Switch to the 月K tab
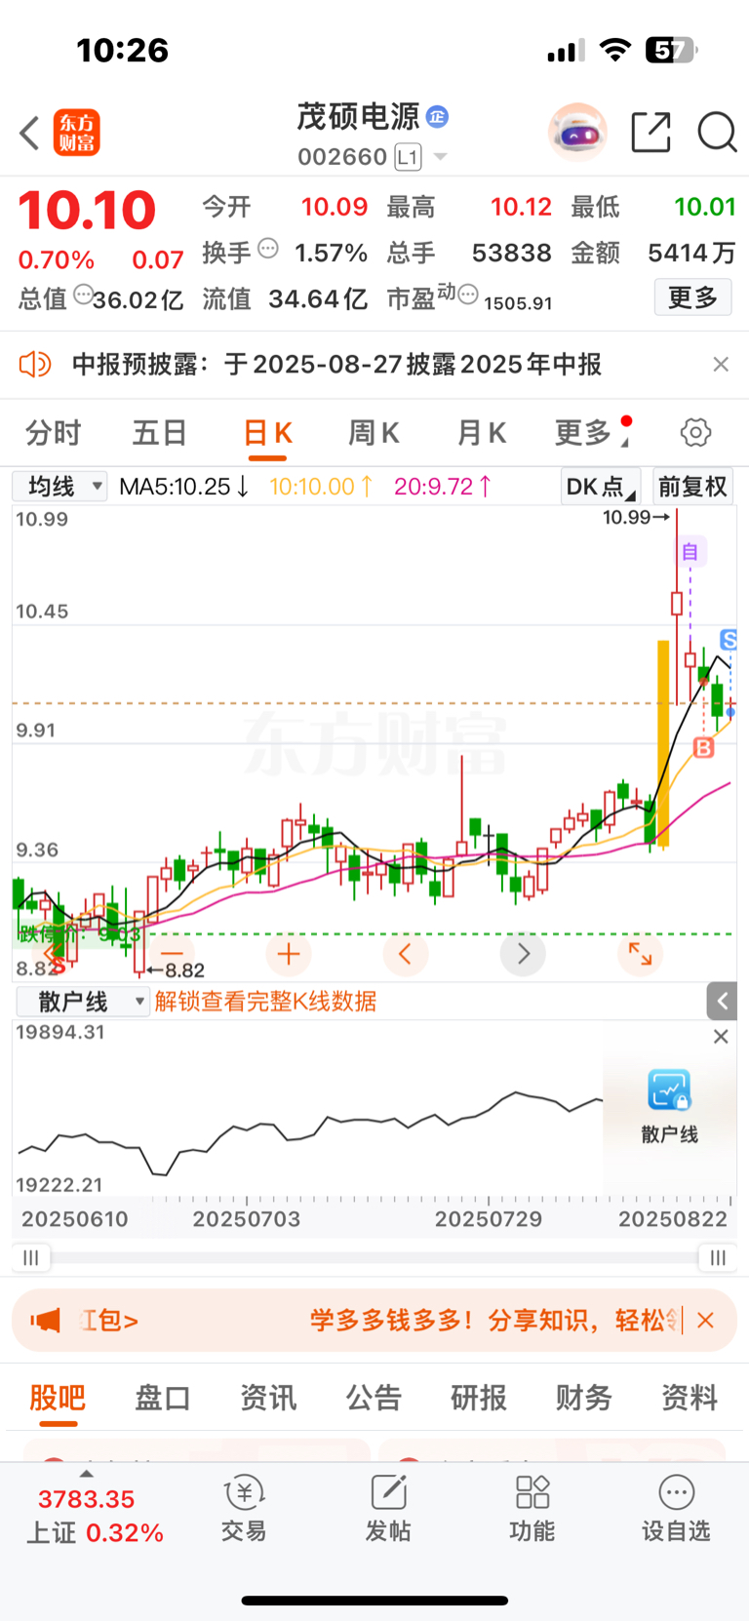This screenshot has height=1622, width=749. coord(482,433)
